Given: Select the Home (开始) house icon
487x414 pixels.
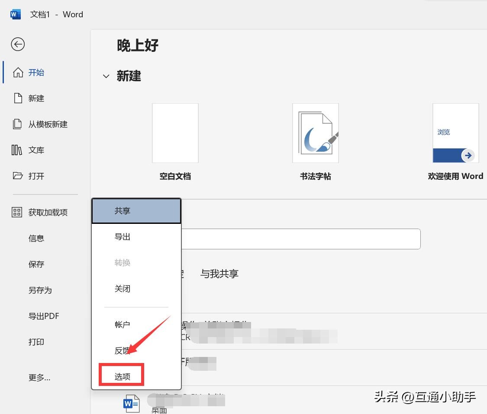Looking at the screenshot, I should tap(18, 73).
